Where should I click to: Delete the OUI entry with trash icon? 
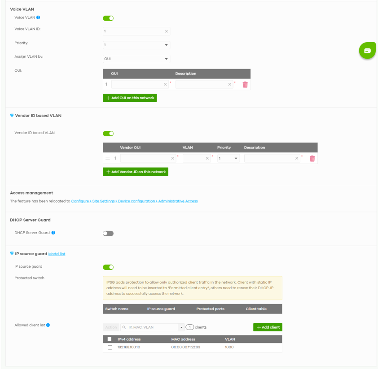[245, 84]
